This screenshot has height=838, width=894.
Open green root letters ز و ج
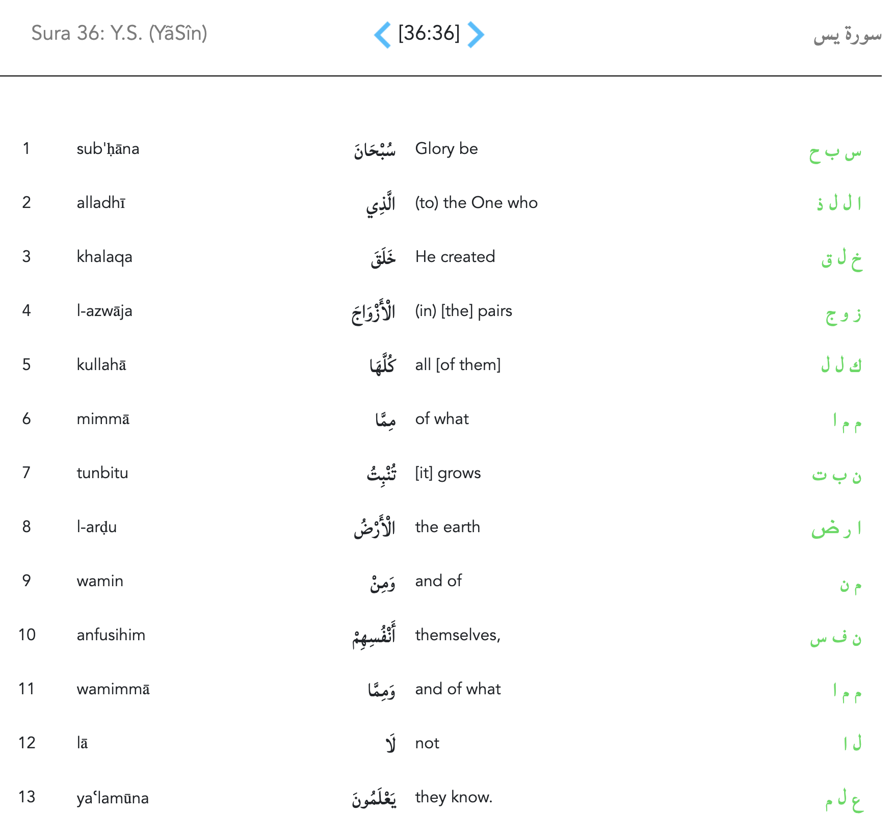click(x=843, y=314)
